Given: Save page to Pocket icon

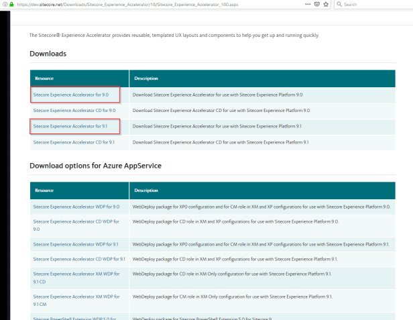Looking at the screenshot, I should click(x=316, y=4).
